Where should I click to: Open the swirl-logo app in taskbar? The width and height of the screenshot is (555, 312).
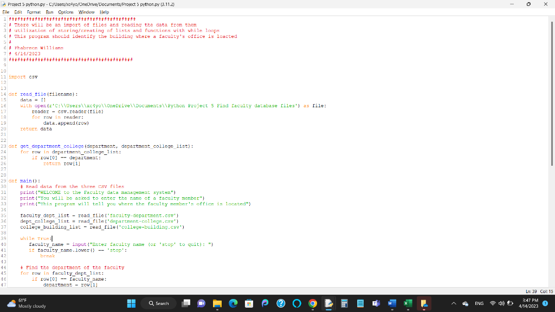pos(265,303)
